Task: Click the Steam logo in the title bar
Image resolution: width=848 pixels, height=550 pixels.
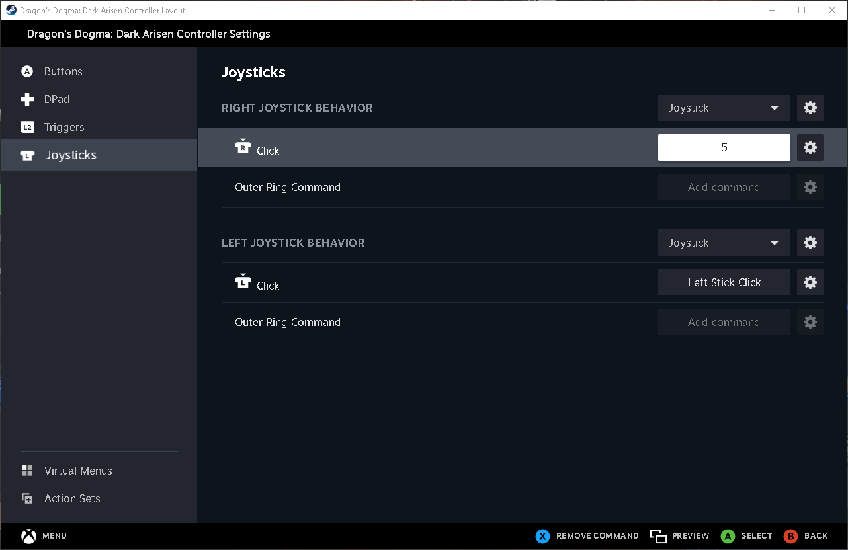Action: point(11,10)
